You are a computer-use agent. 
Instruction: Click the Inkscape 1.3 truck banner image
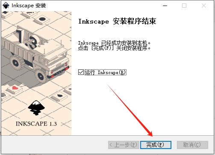[36, 73]
